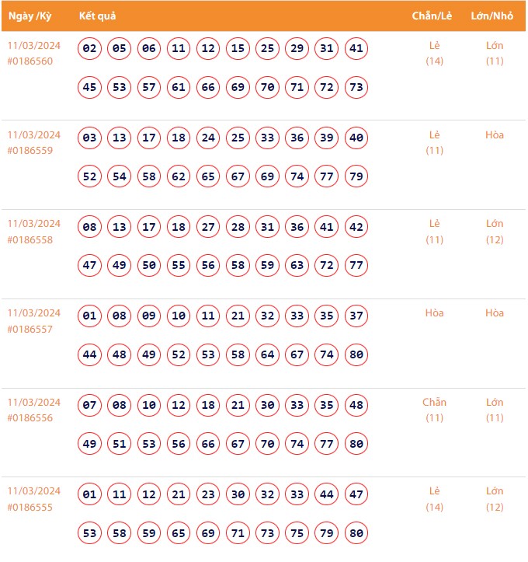Click the Kết quả column header
This screenshot has width=528, height=562.
pos(97,16)
